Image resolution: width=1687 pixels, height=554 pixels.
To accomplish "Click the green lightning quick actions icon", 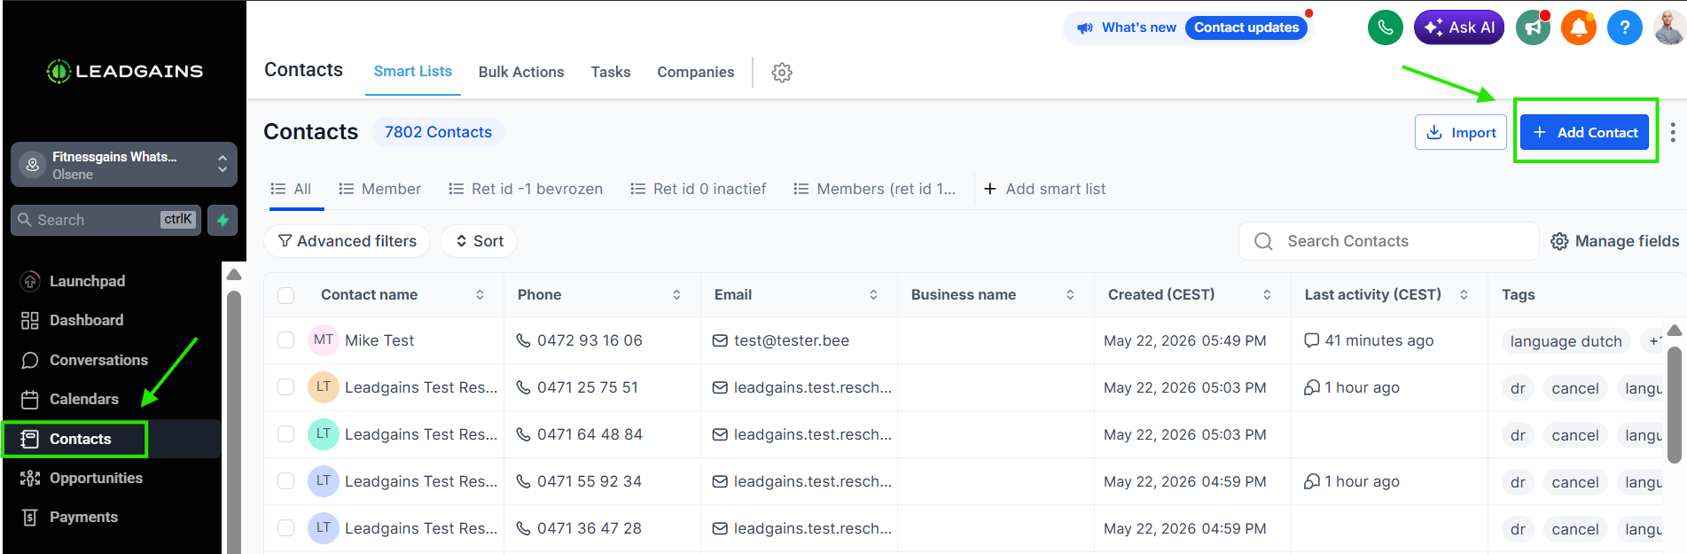I will tap(223, 220).
